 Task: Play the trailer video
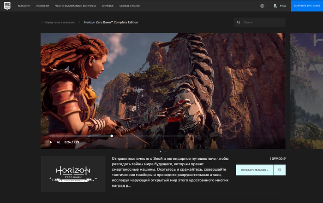point(51,142)
